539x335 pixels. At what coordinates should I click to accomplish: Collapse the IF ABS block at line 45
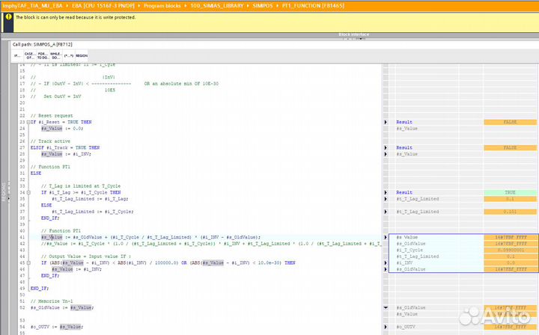coord(28,262)
